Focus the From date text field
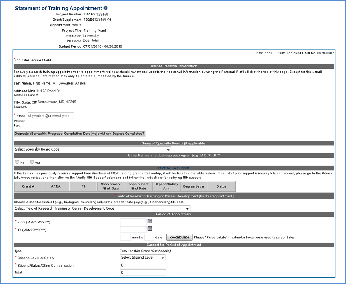346x284 pixels. coord(133,222)
